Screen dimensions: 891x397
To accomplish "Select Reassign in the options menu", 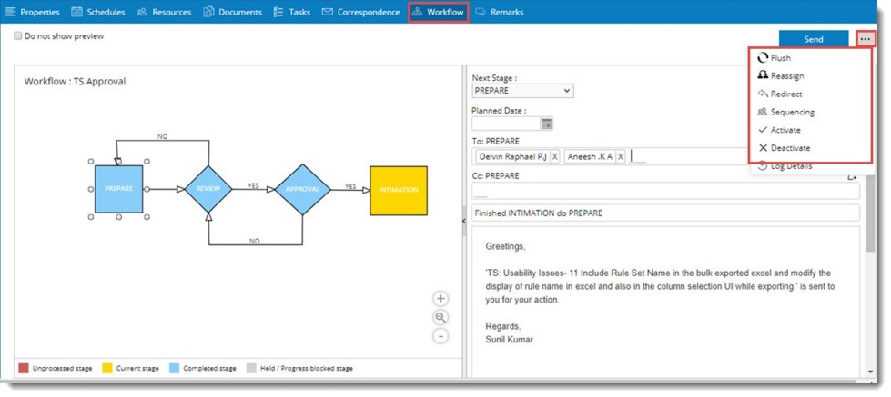I will pos(786,76).
